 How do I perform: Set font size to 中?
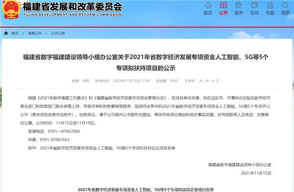coord(207,81)
